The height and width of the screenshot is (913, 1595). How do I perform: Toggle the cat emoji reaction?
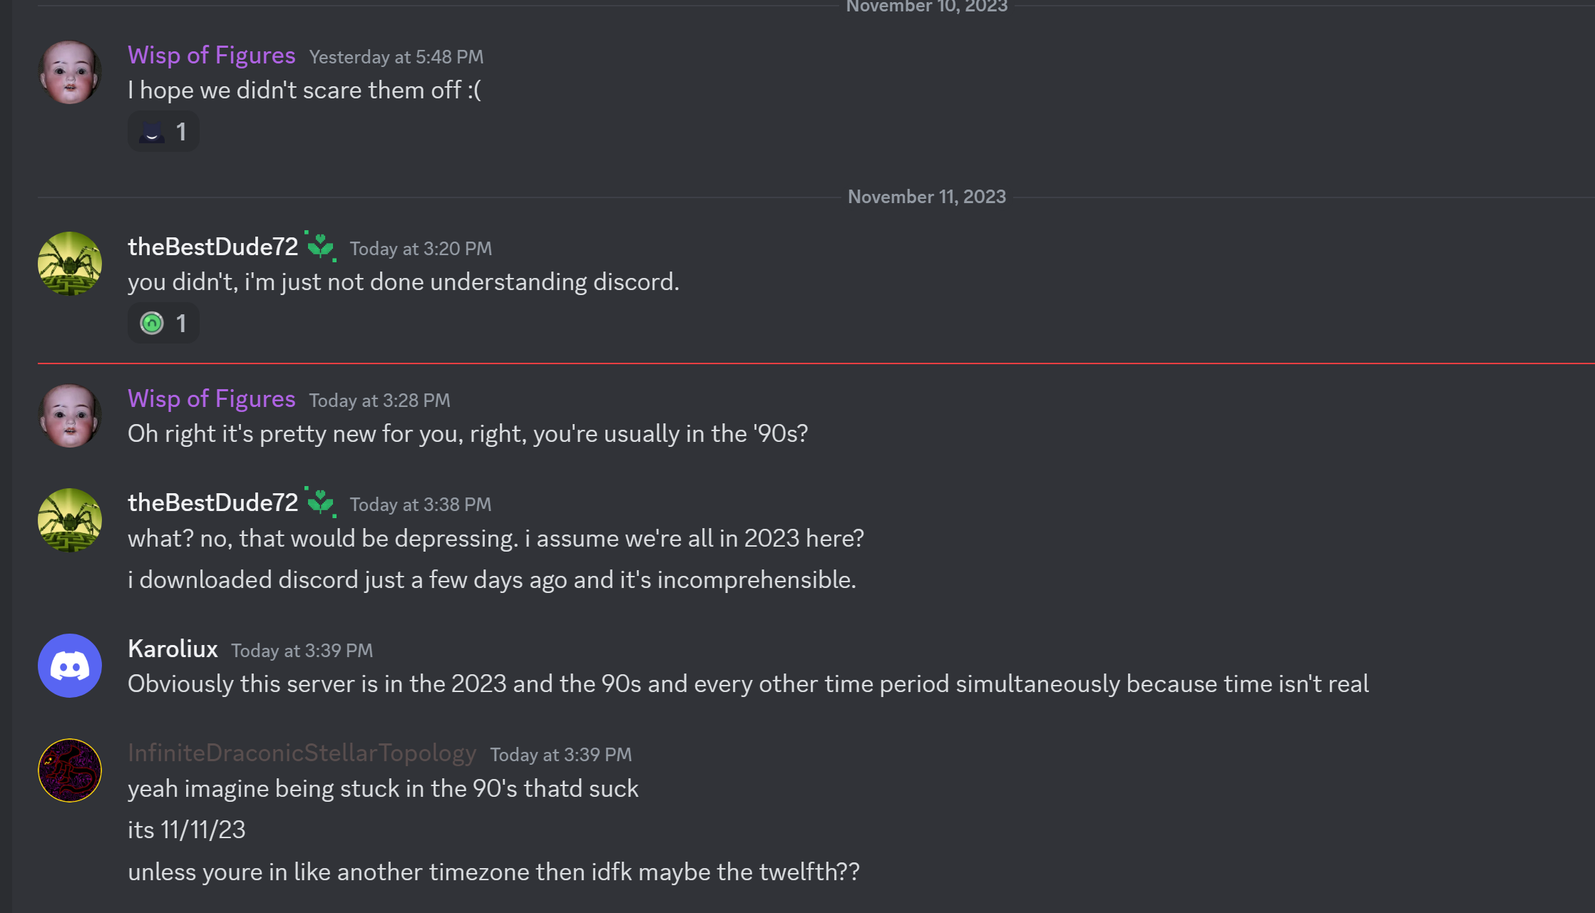(163, 132)
